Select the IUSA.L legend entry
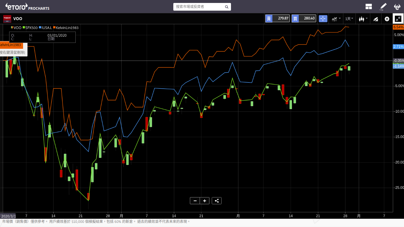 click(45, 28)
